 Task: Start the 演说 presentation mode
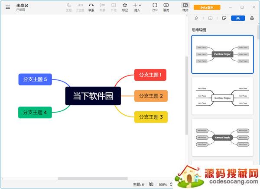point(166,7)
